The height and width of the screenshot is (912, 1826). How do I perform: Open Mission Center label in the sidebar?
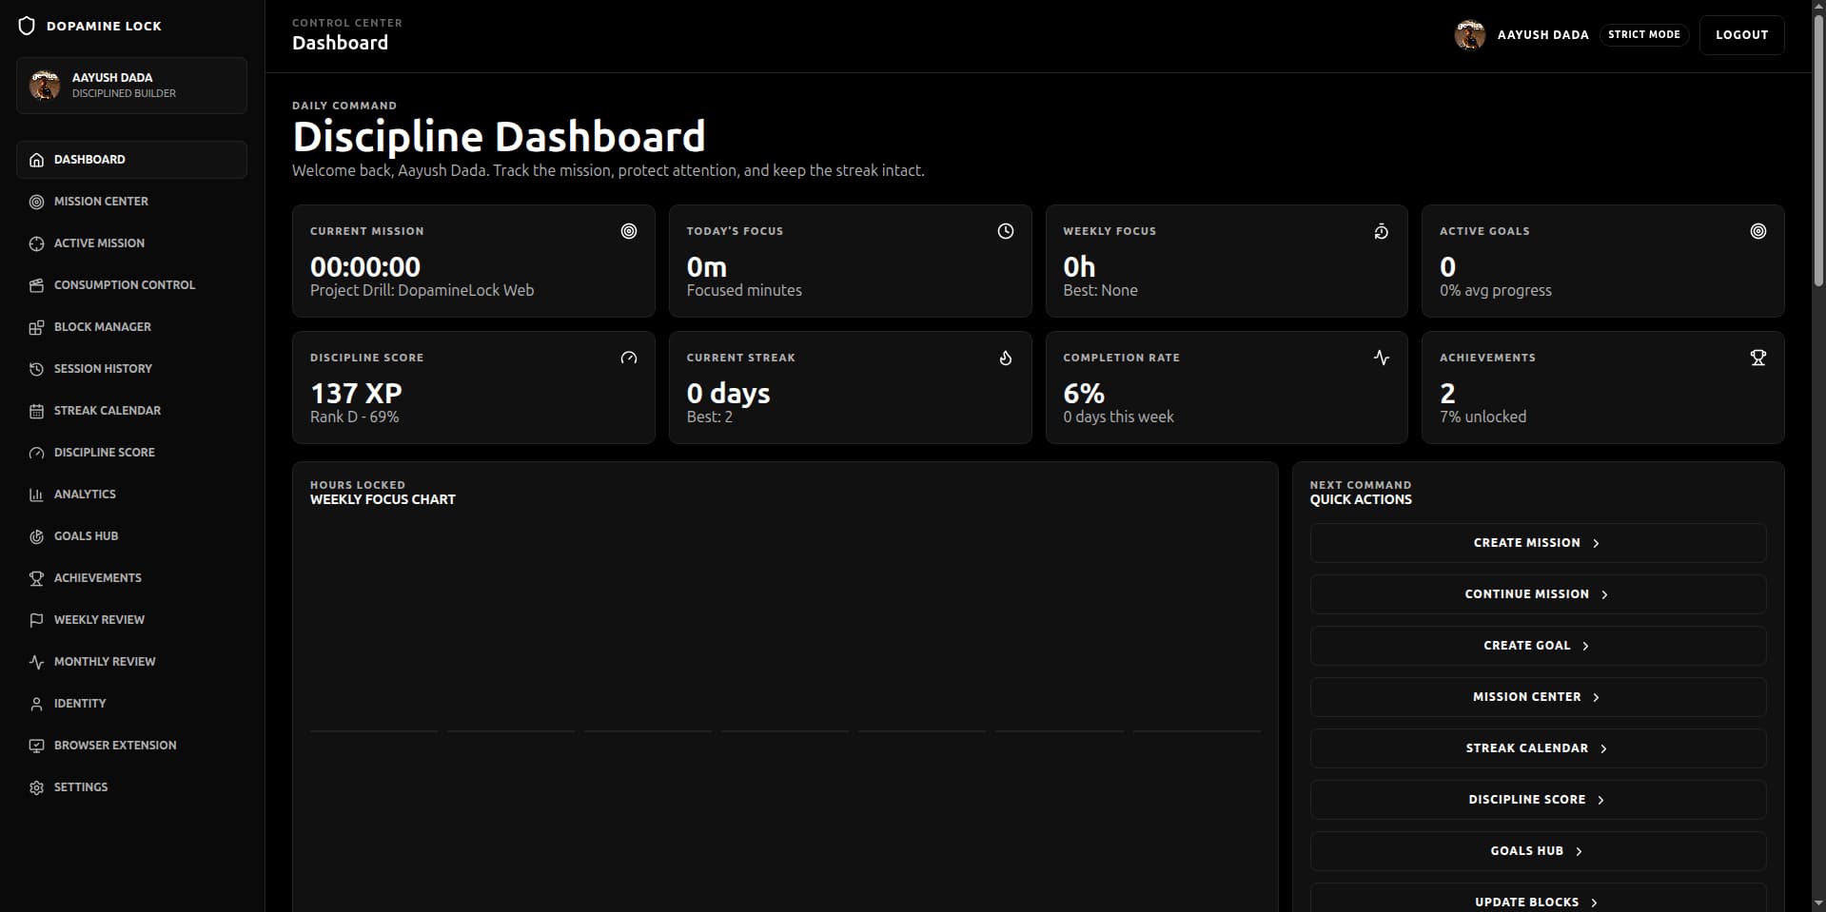101,202
